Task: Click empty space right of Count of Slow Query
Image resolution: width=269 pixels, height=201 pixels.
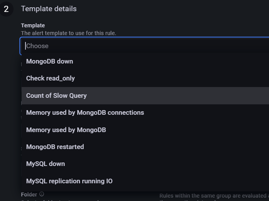Action: click(x=178, y=95)
